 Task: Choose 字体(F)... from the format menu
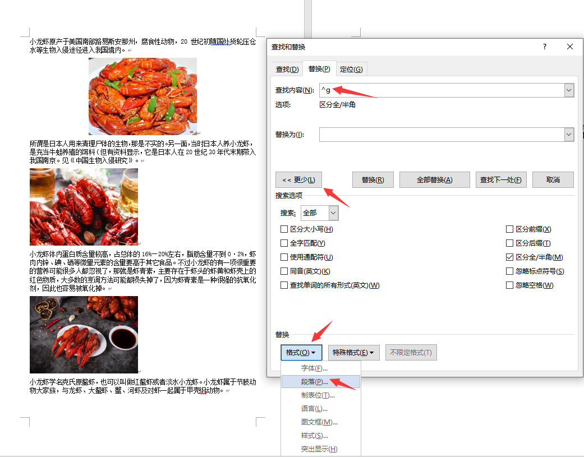pos(321,368)
